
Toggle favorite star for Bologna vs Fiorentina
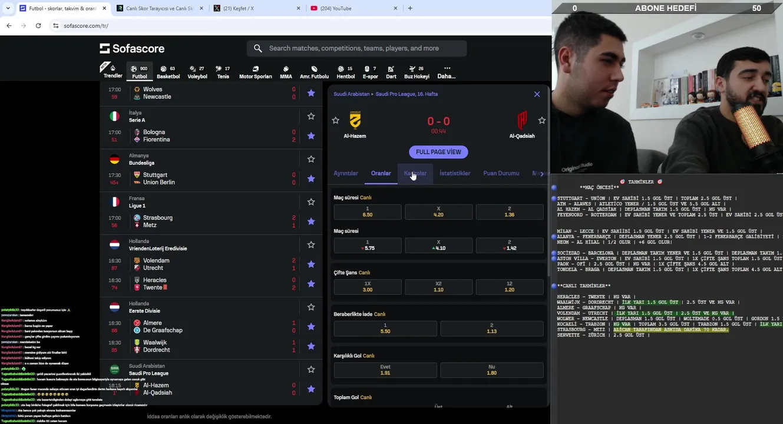tap(311, 135)
